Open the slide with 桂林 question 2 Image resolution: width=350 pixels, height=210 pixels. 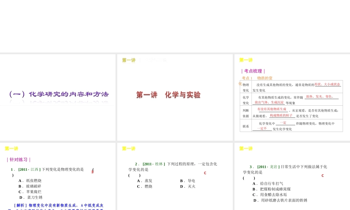pos(175,176)
